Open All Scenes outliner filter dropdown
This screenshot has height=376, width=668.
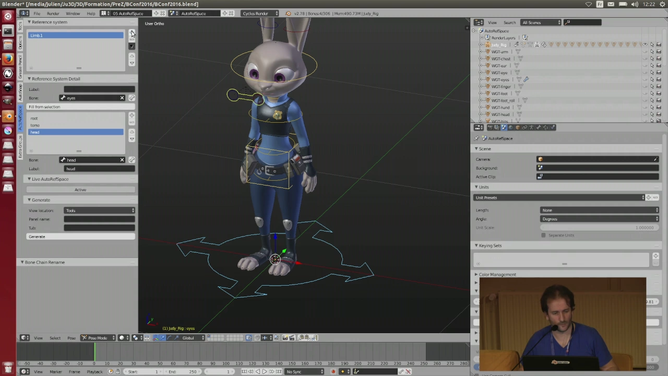click(x=541, y=22)
